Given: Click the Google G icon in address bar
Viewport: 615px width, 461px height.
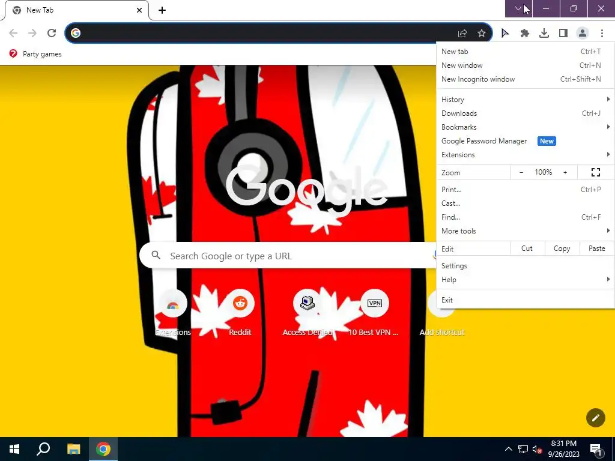Looking at the screenshot, I should coord(76,34).
